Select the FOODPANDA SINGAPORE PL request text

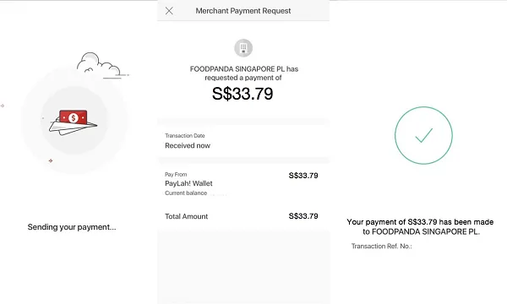244,73
